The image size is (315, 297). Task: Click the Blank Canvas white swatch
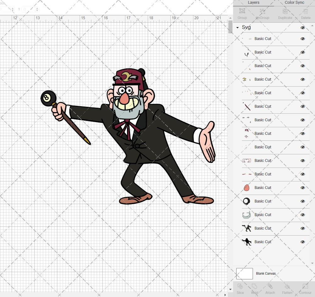click(x=244, y=273)
